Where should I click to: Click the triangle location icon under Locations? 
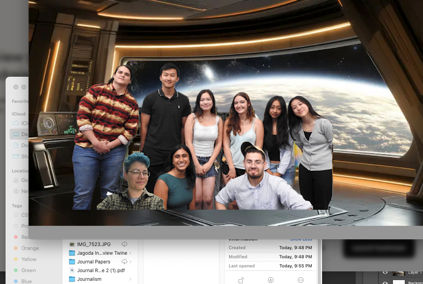[x=16, y=180]
